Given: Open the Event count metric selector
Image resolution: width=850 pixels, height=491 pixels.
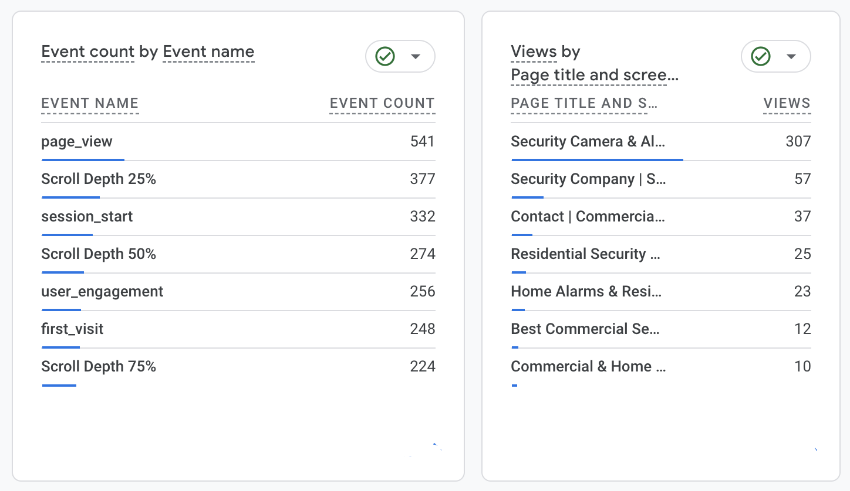Looking at the screenshot, I should (88, 52).
